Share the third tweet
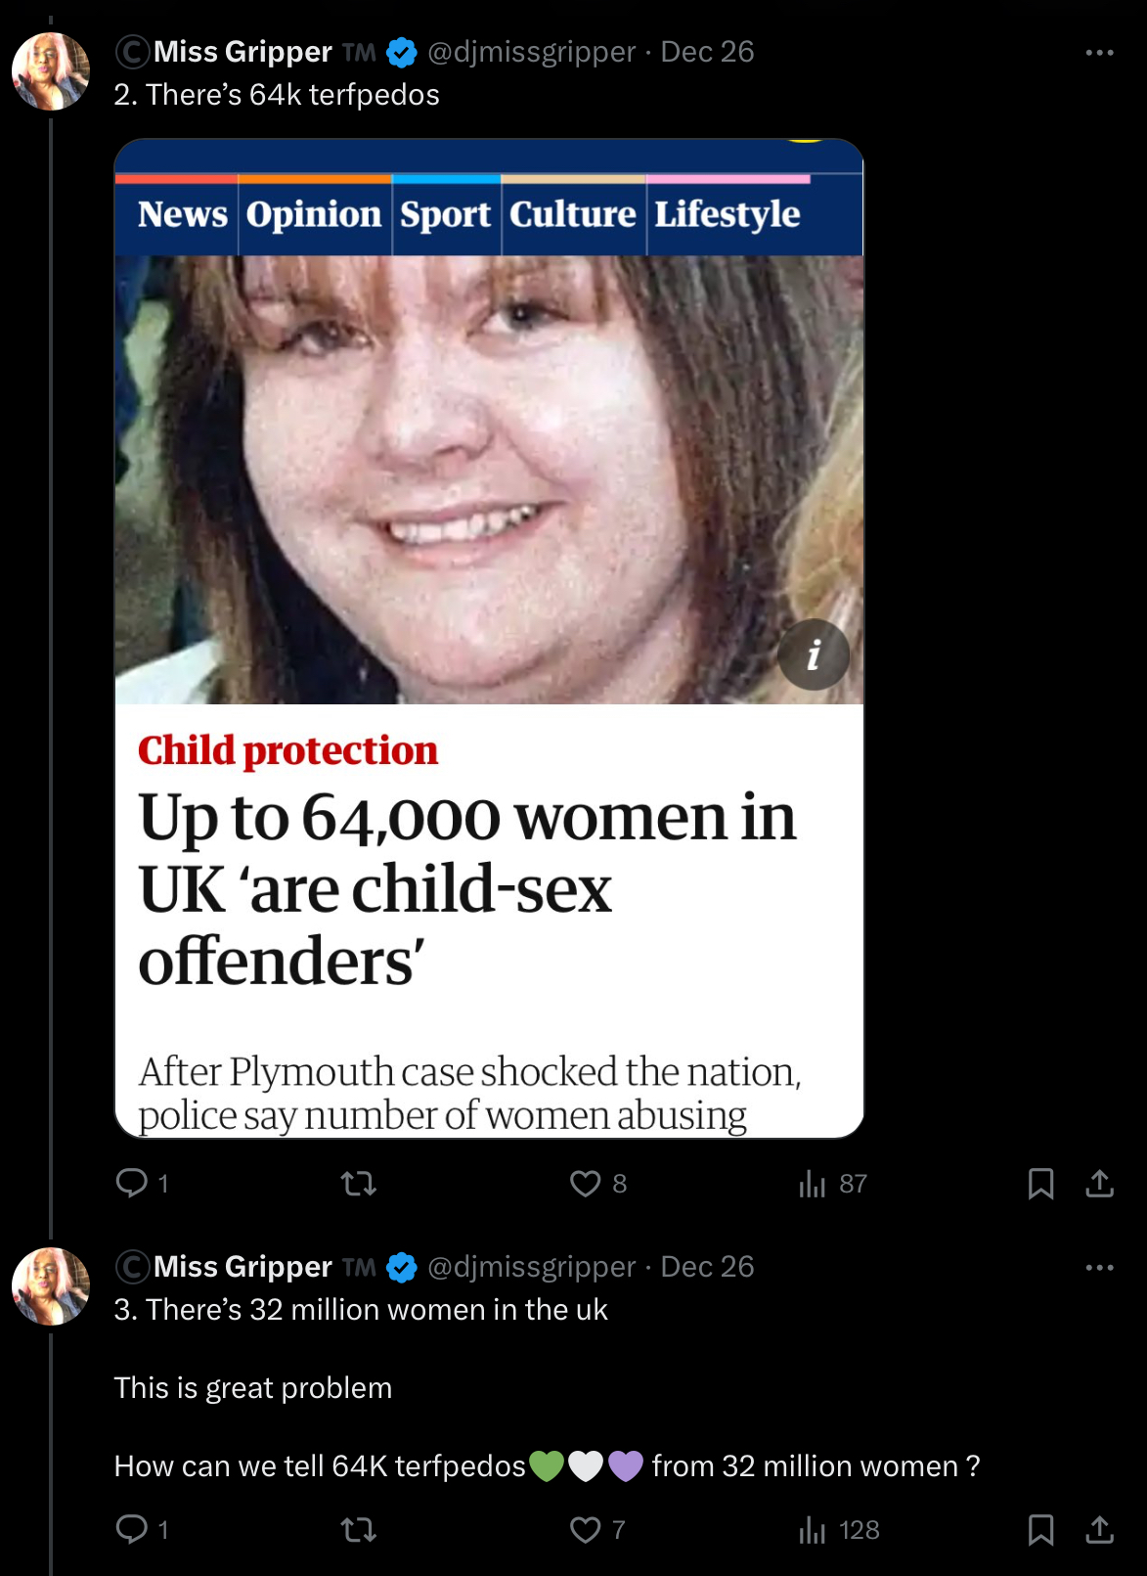 [1100, 1529]
